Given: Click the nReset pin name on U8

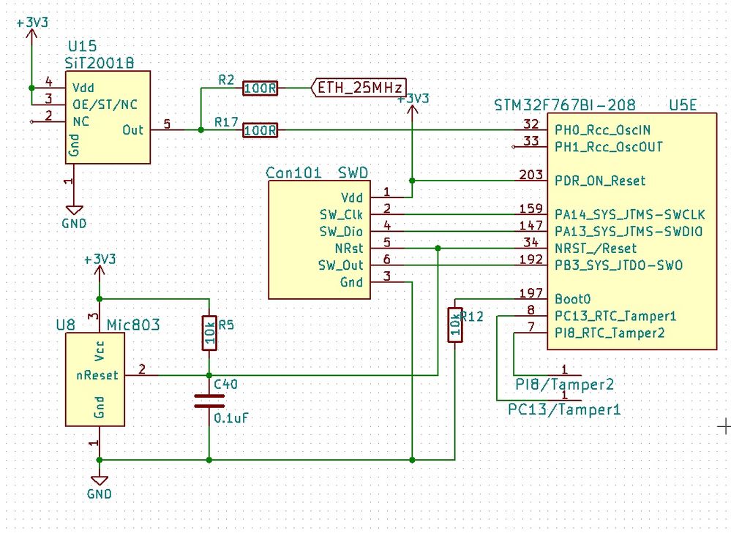Looking at the screenshot, I should [97, 375].
